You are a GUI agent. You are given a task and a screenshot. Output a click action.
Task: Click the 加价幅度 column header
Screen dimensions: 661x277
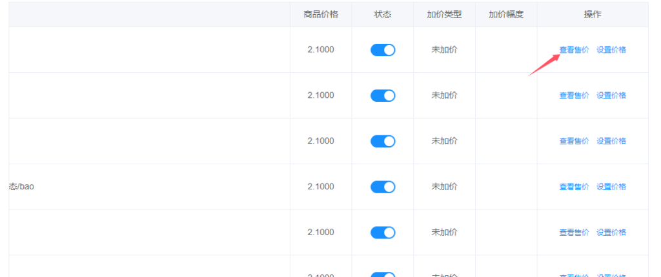pyautogui.click(x=506, y=15)
